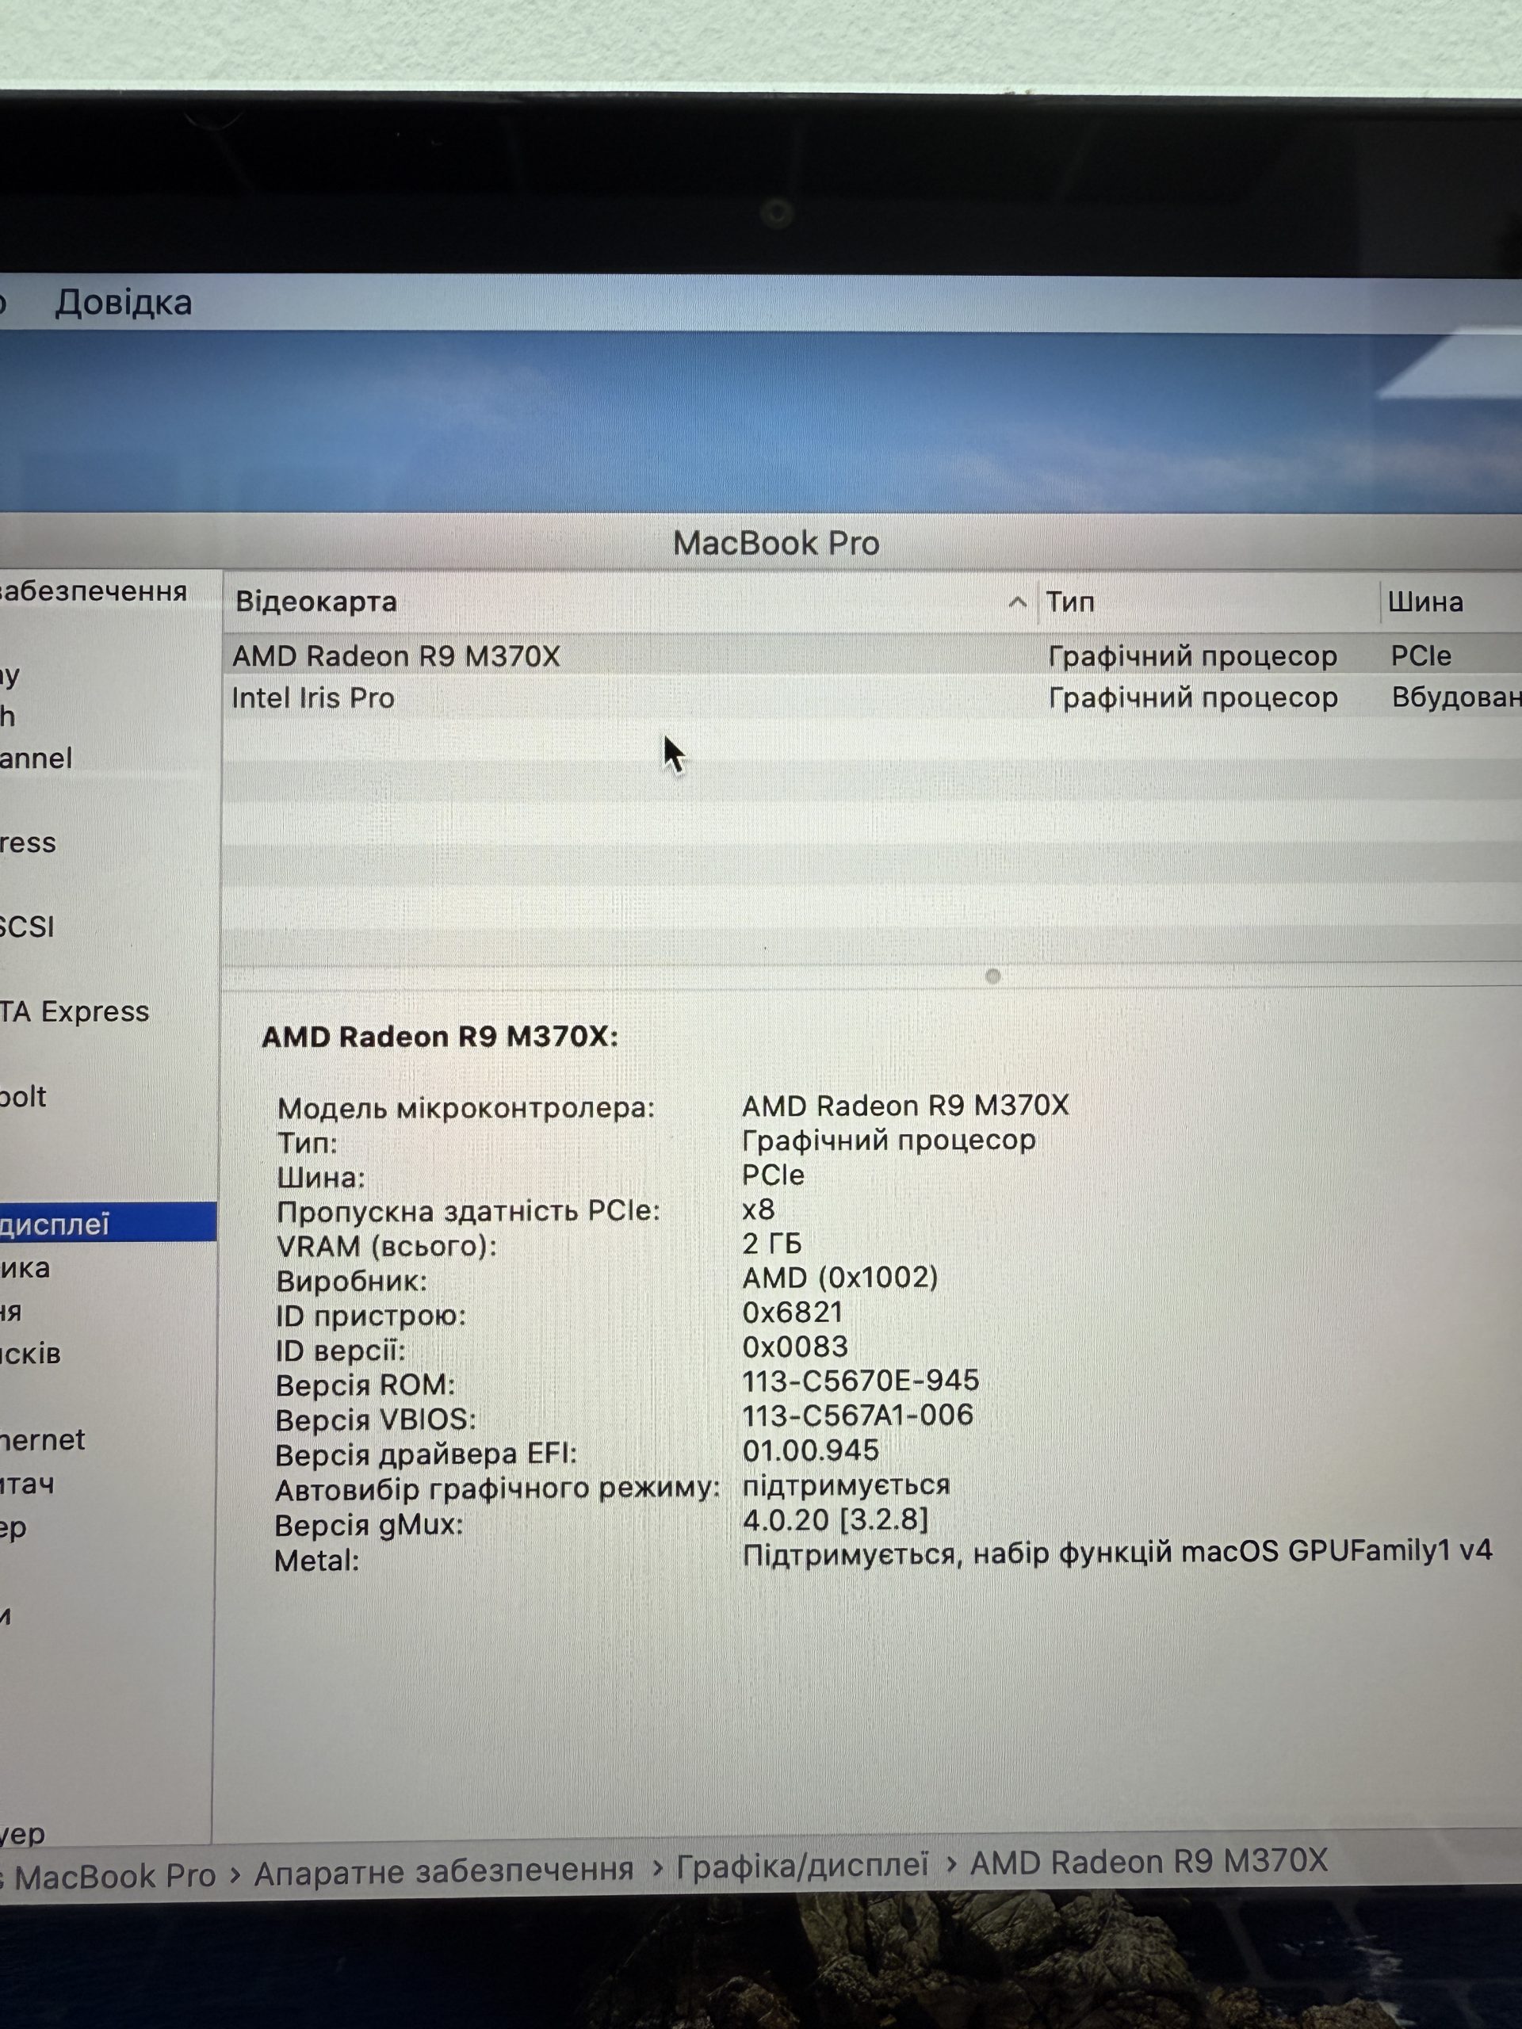Click the PCIe bus cell in AMD row

tap(1421, 655)
